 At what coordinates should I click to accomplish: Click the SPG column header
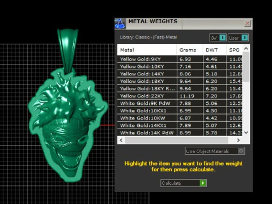(234, 50)
